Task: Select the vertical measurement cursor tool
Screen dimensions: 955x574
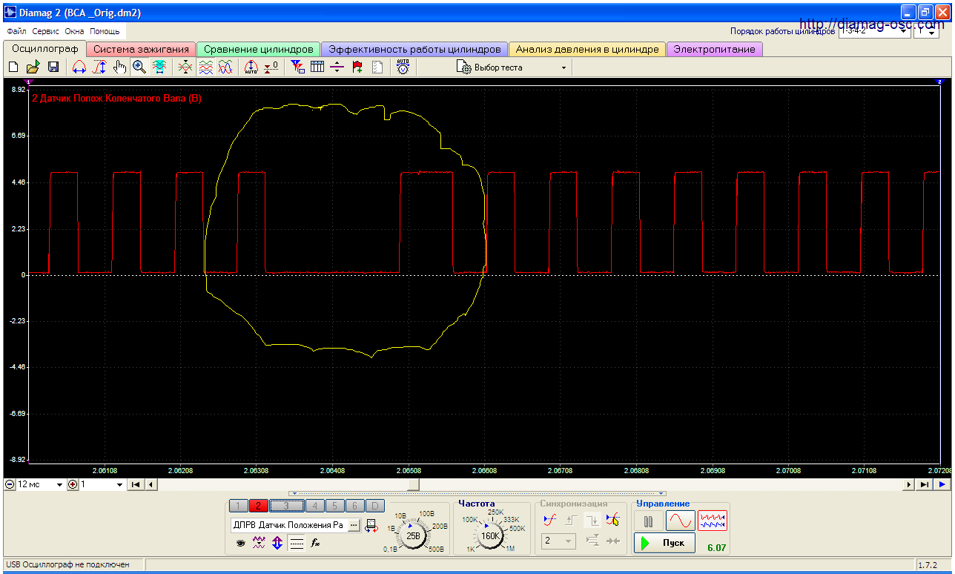Action: (x=99, y=67)
